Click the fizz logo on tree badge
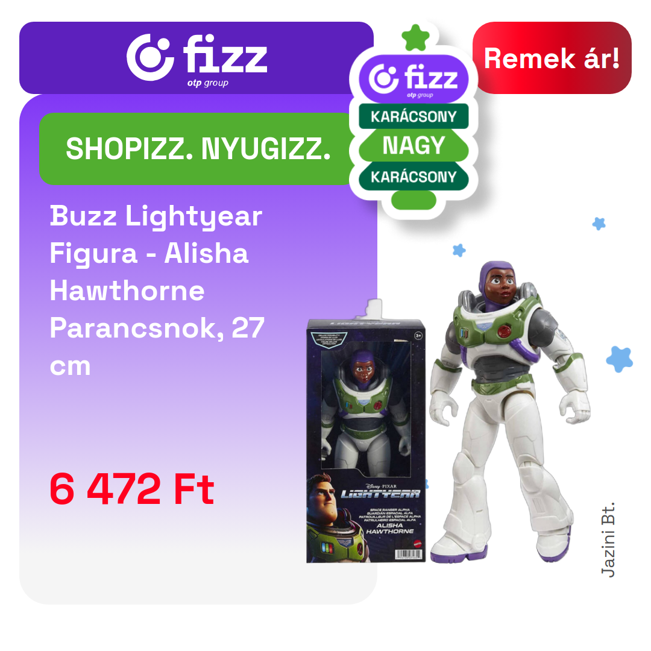The image size is (651, 651). pyautogui.click(x=414, y=79)
